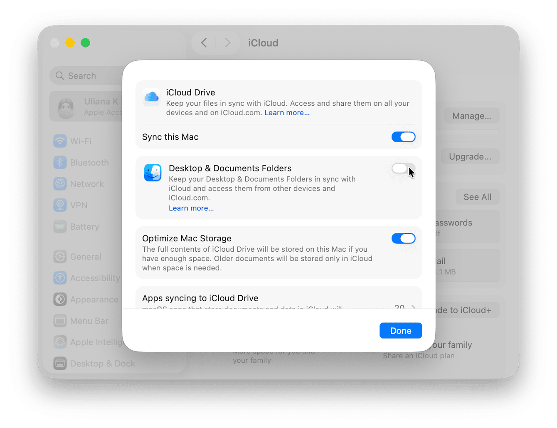
Task: Select the Appearance icon
Action: pos(60,299)
